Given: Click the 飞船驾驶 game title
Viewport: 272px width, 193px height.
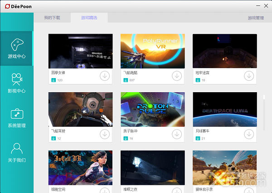Looking at the screenshot, I should pos(58,131).
